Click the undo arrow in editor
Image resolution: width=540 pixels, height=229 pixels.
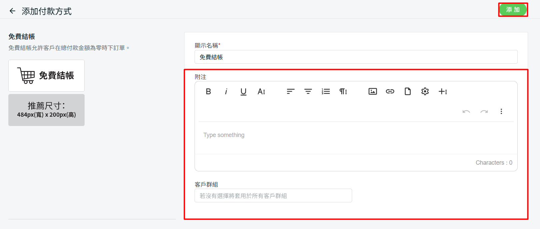[466, 111]
